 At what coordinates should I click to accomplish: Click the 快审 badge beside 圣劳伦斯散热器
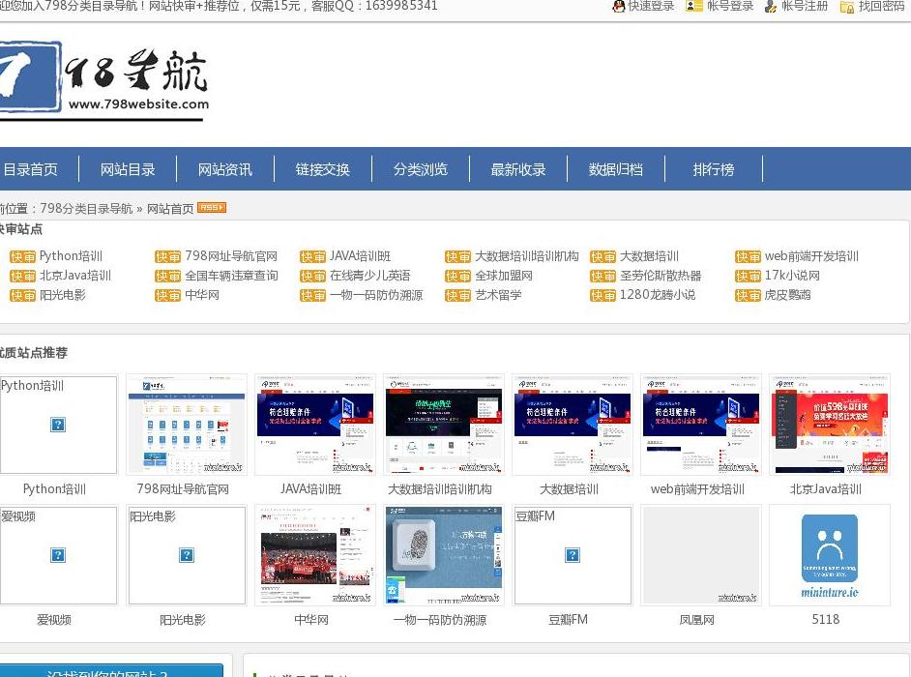pyautogui.click(x=602, y=276)
